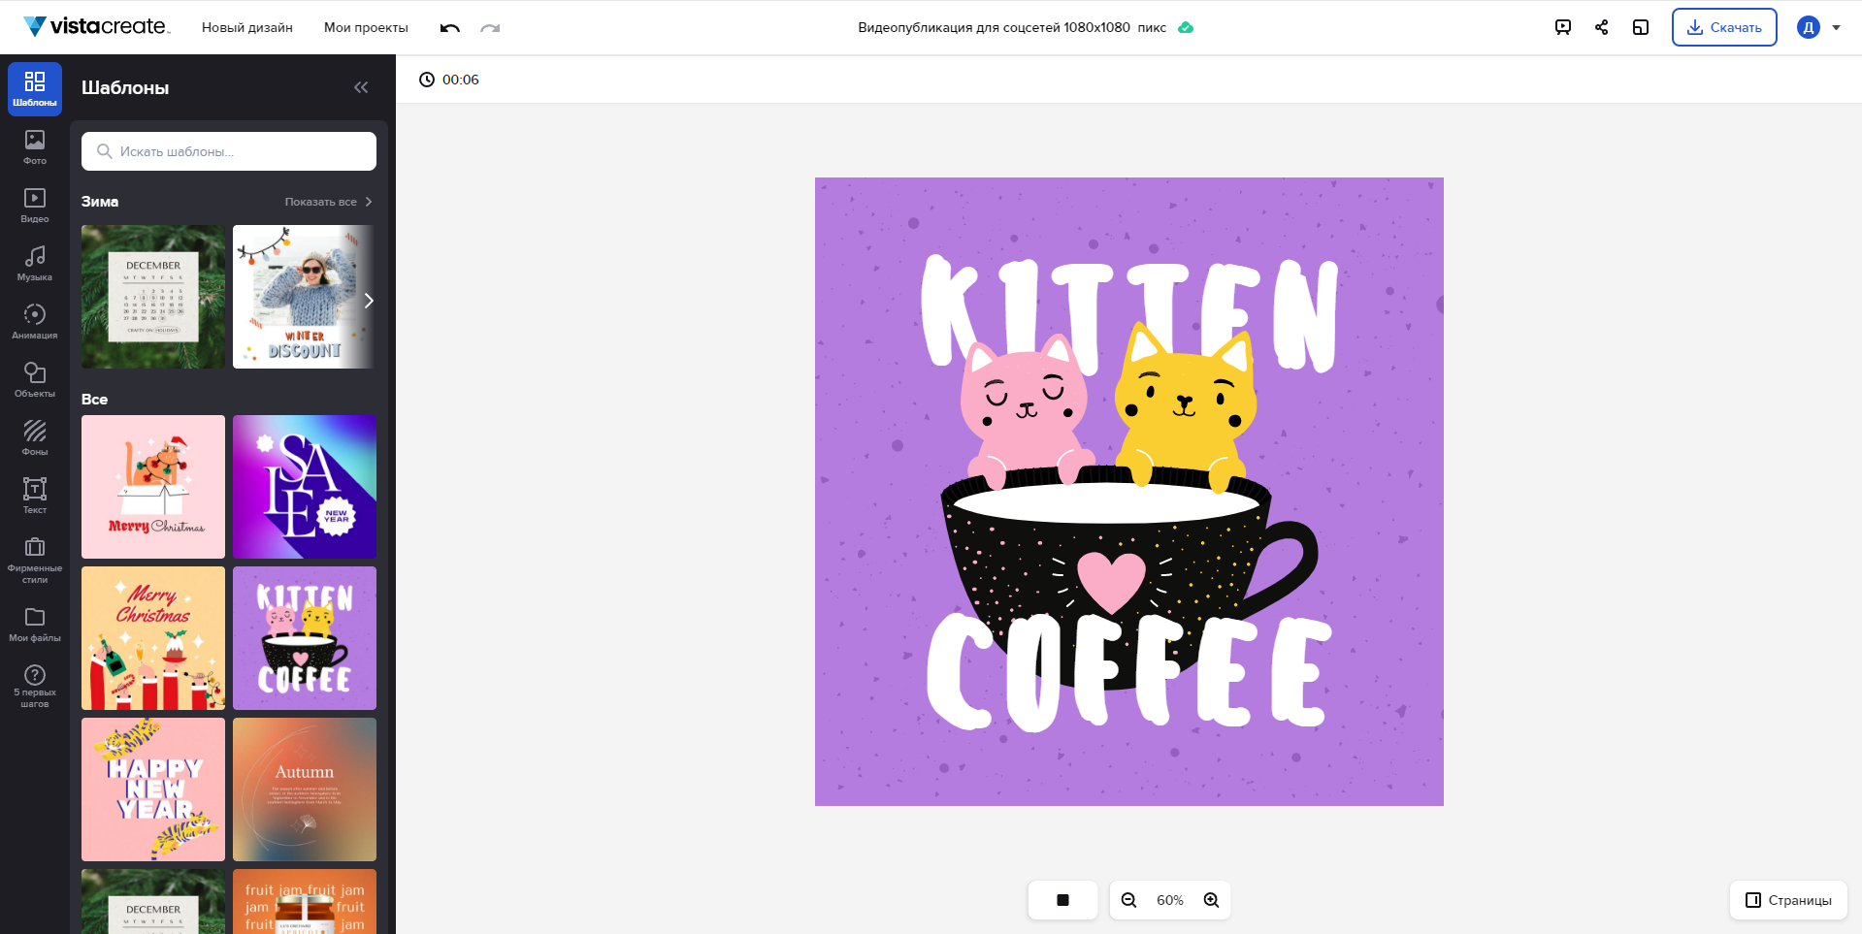
Task: Zoom out the canvas
Action: pyautogui.click(x=1129, y=900)
